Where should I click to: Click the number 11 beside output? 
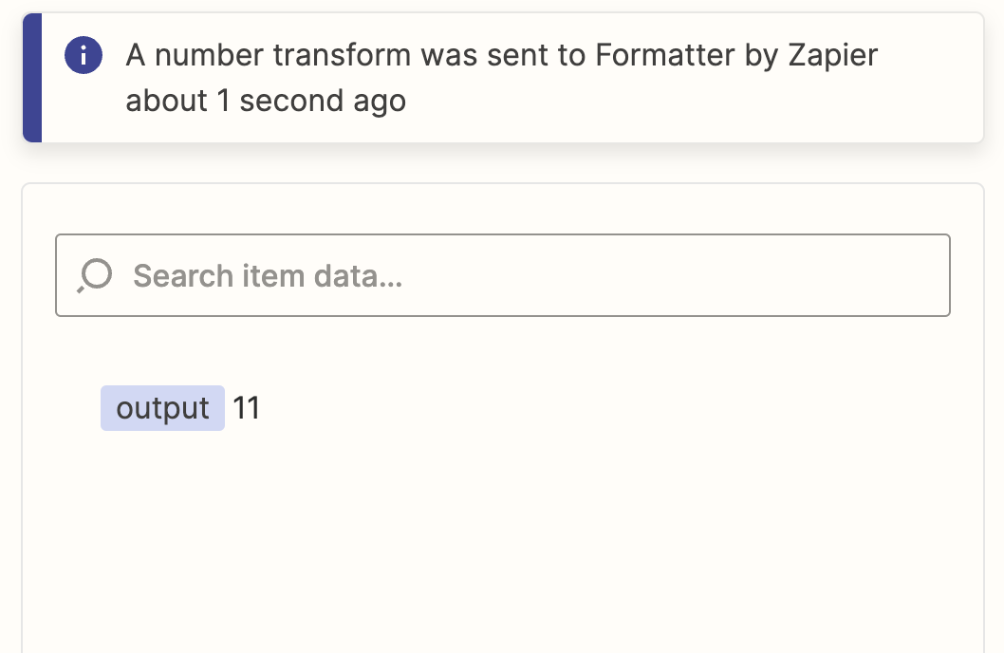click(x=247, y=408)
